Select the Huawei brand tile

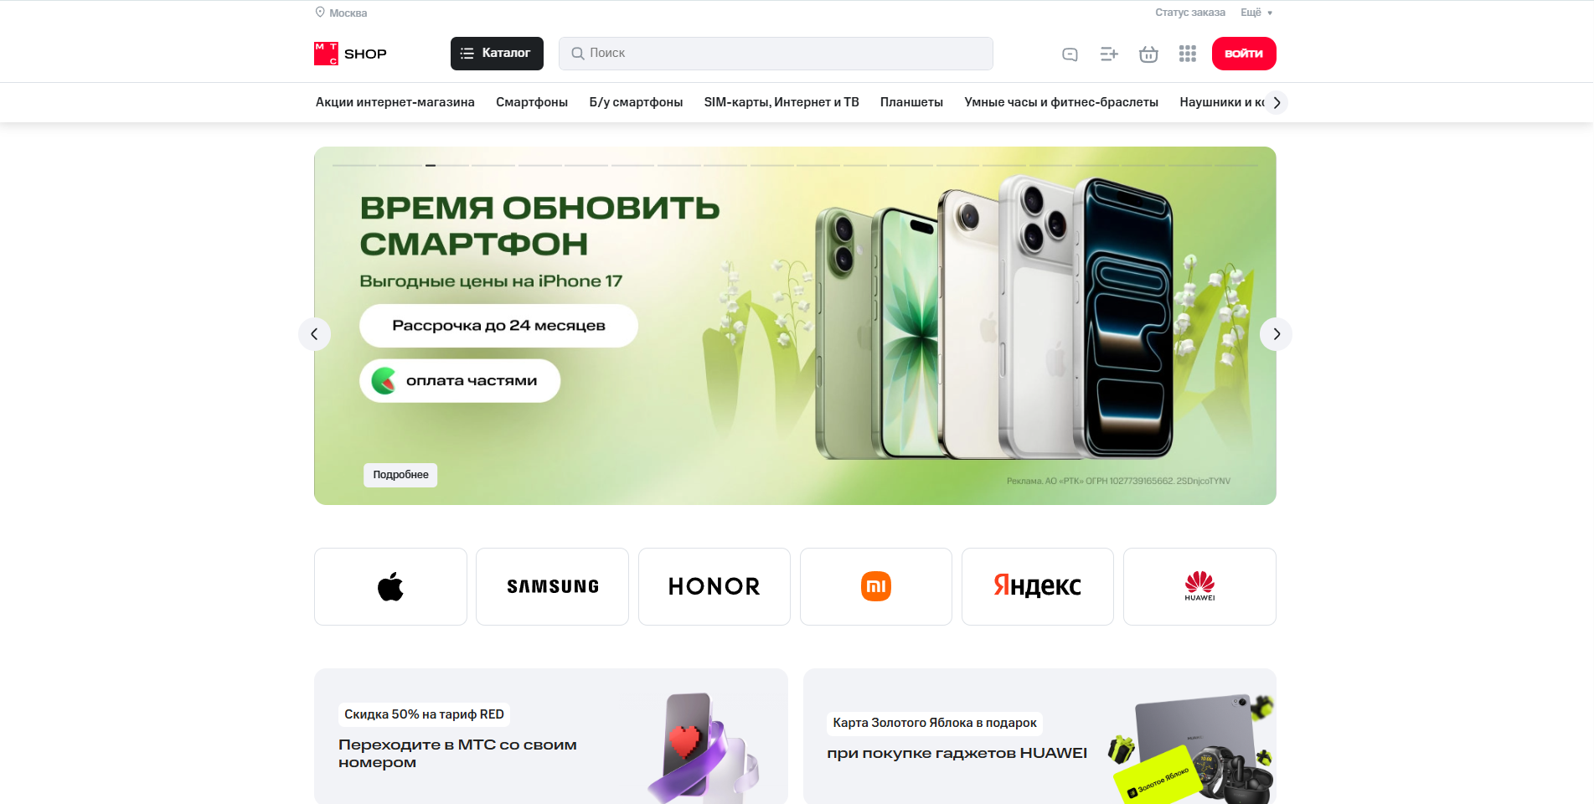click(x=1199, y=586)
